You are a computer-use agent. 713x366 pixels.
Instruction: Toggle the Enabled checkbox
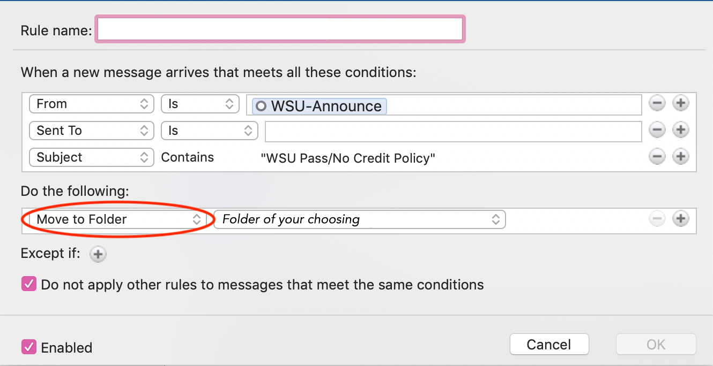(28, 347)
